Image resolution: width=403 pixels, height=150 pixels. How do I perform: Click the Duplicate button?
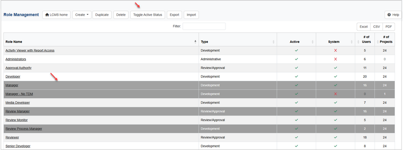tap(102, 15)
